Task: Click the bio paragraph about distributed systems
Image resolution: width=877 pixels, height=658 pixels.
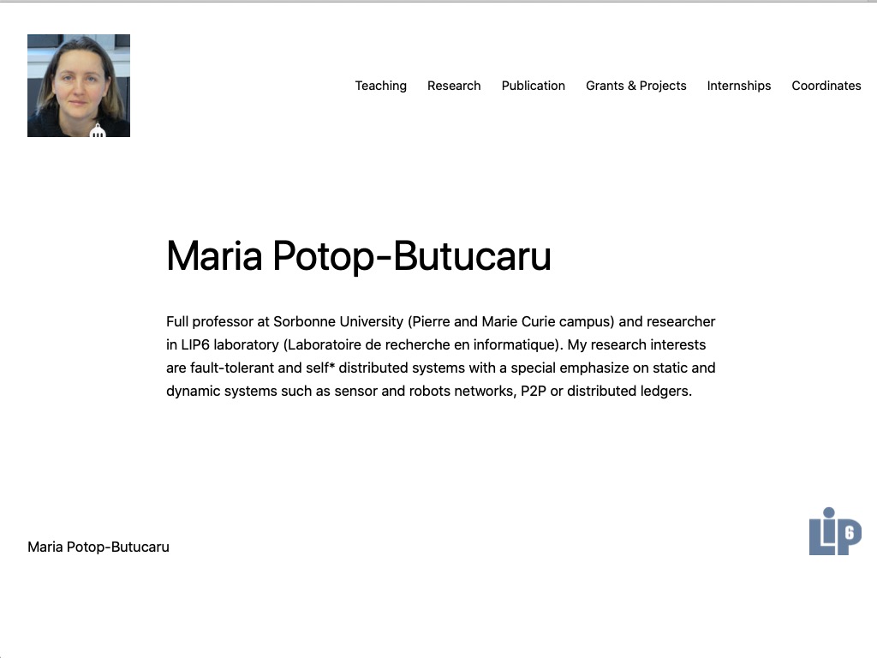Action: pyautogui.click(x=440, y=356)
